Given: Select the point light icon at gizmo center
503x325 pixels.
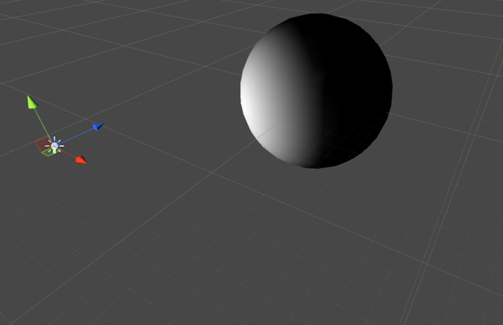Looking at the screenshot, I should pyautogui.click(x=55, y=146).
